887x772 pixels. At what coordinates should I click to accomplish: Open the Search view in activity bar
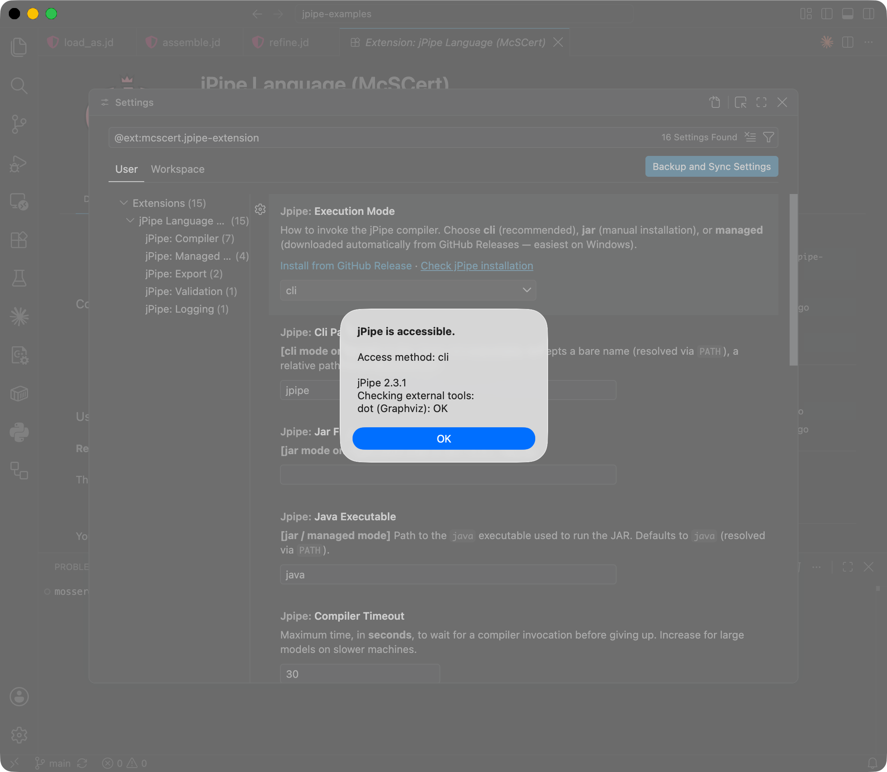click(x=19, y=86)
